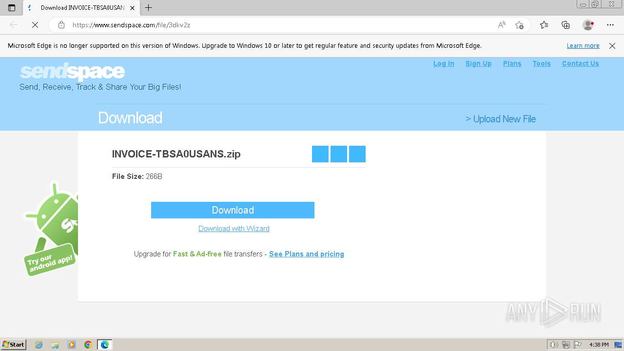Screen dimensions: 624x351
Task: Add this page to favorites
Action: tap(519, 25)
